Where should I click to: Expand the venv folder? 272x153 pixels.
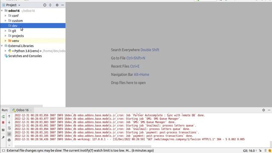click(x=6, y=41)
